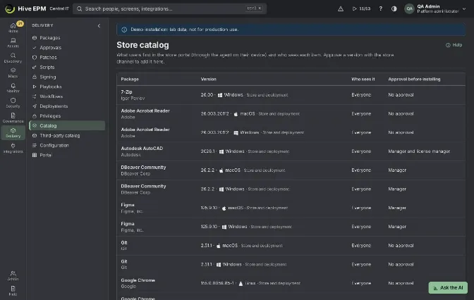Open Google Chrome Linux package row
Image resolution: width=474 pixels, height=300 pixels.
pyautogui.click(x=291, y=283)
